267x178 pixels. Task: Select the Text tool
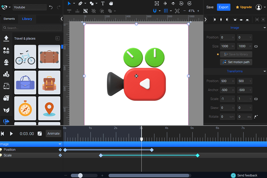[103, 3]
